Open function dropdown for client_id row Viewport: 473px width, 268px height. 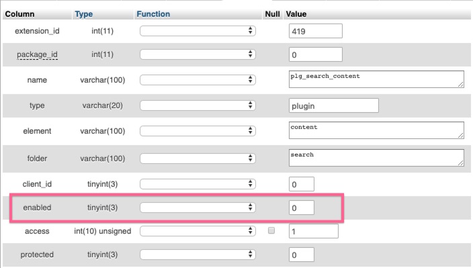point(198,184)
